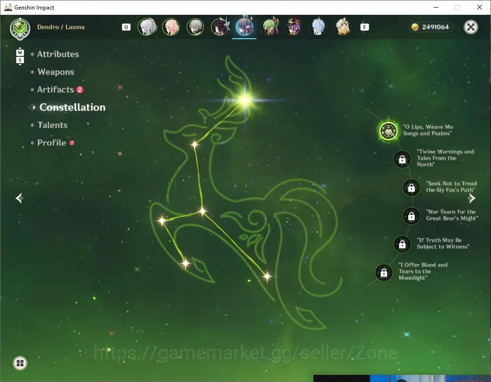The image size is (491, 382).
Task: Open the Talents menu
Action: [x=52, y=125]
